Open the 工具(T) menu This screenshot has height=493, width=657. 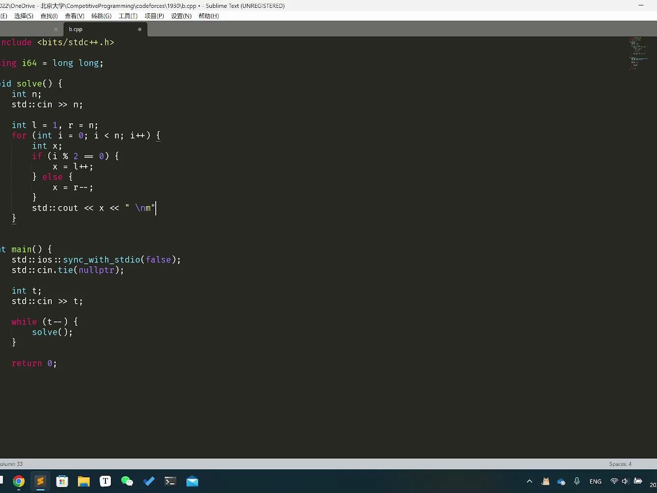click(128, 16)
